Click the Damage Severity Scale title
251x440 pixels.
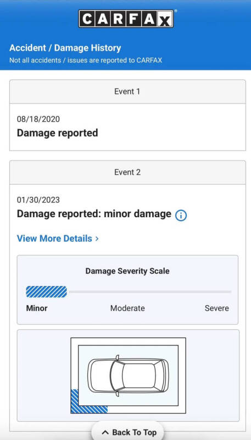(x=127, y=271)
